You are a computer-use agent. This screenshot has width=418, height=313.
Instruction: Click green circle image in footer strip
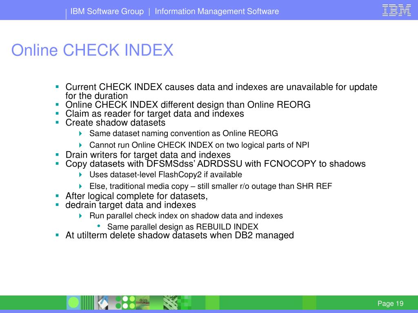(x=73, y=303)
